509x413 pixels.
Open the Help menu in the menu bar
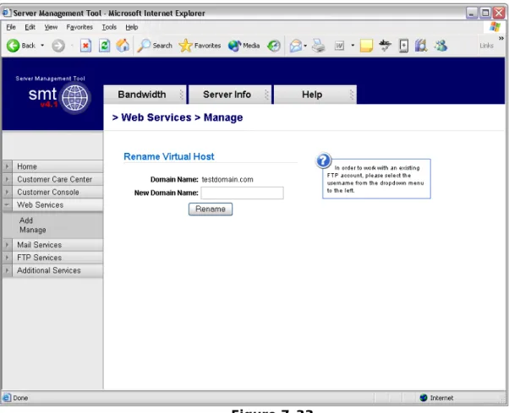point(131,27)
